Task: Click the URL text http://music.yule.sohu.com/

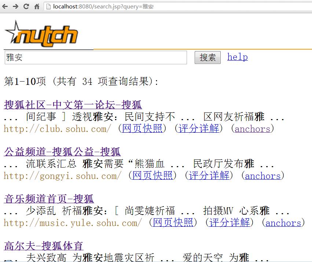Action: (x=73, y=223)
